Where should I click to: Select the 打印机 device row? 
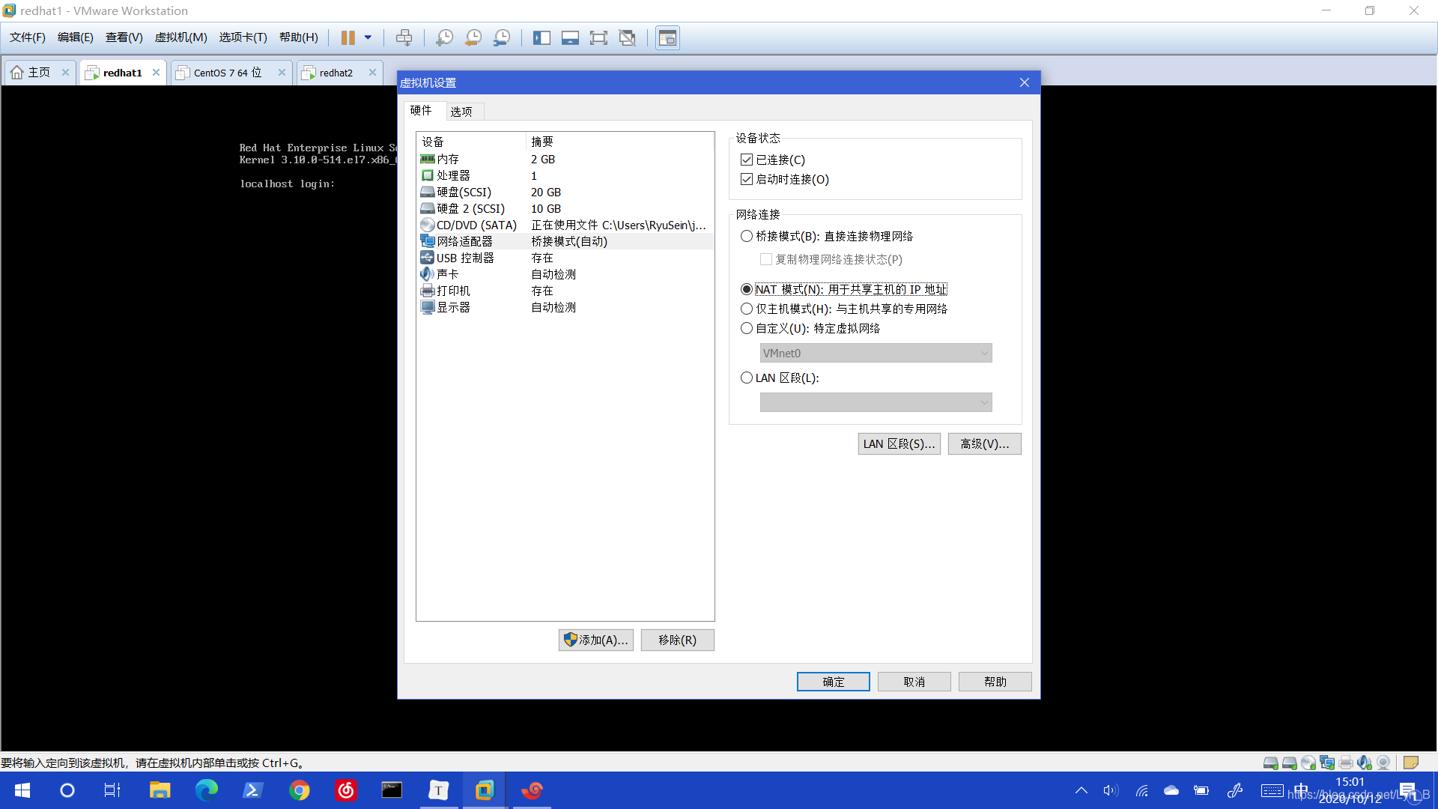pyautogui.click(x=565, y=291)
